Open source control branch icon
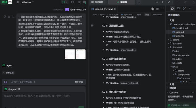Image resolution: width=196 pixels, height=108 pixels. pyautogui.click(x=184, y=9)
